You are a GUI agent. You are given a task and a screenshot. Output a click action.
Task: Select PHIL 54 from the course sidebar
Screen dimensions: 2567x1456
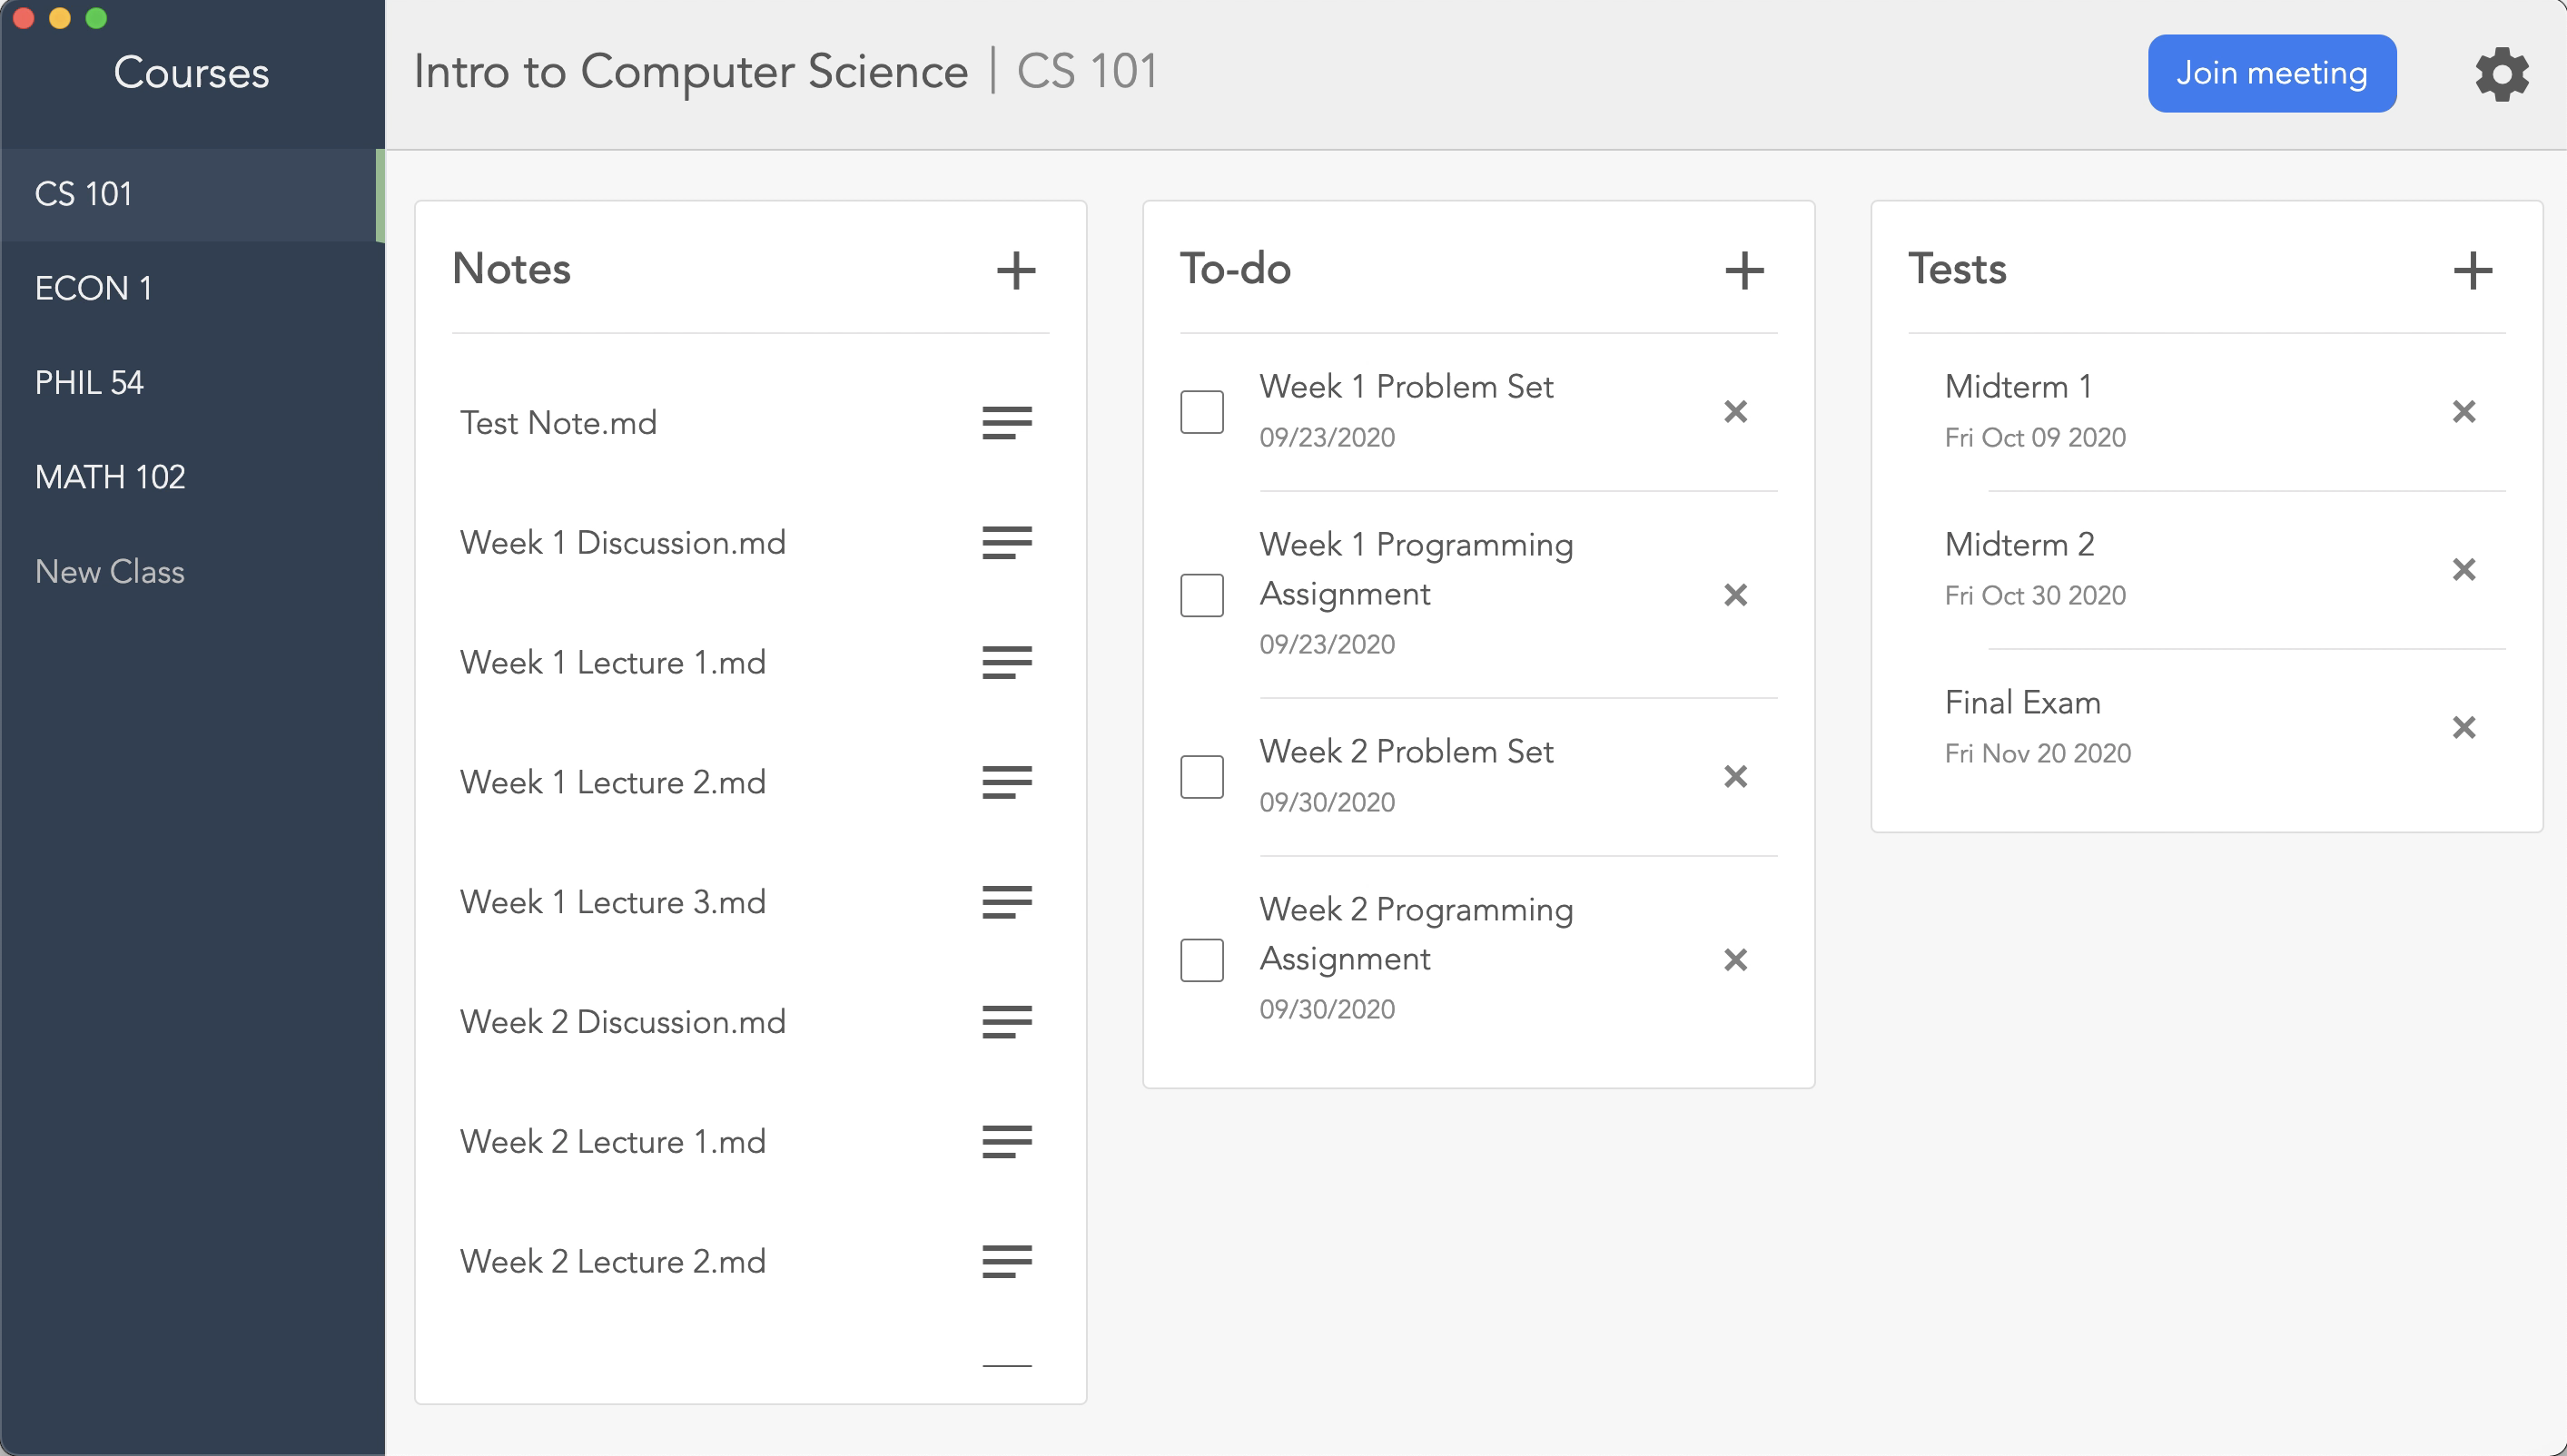point(90,382)
